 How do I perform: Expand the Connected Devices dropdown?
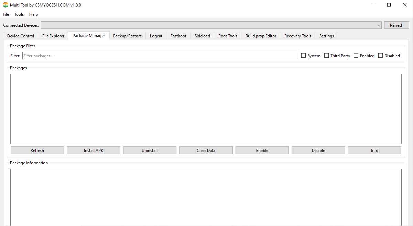378,25
